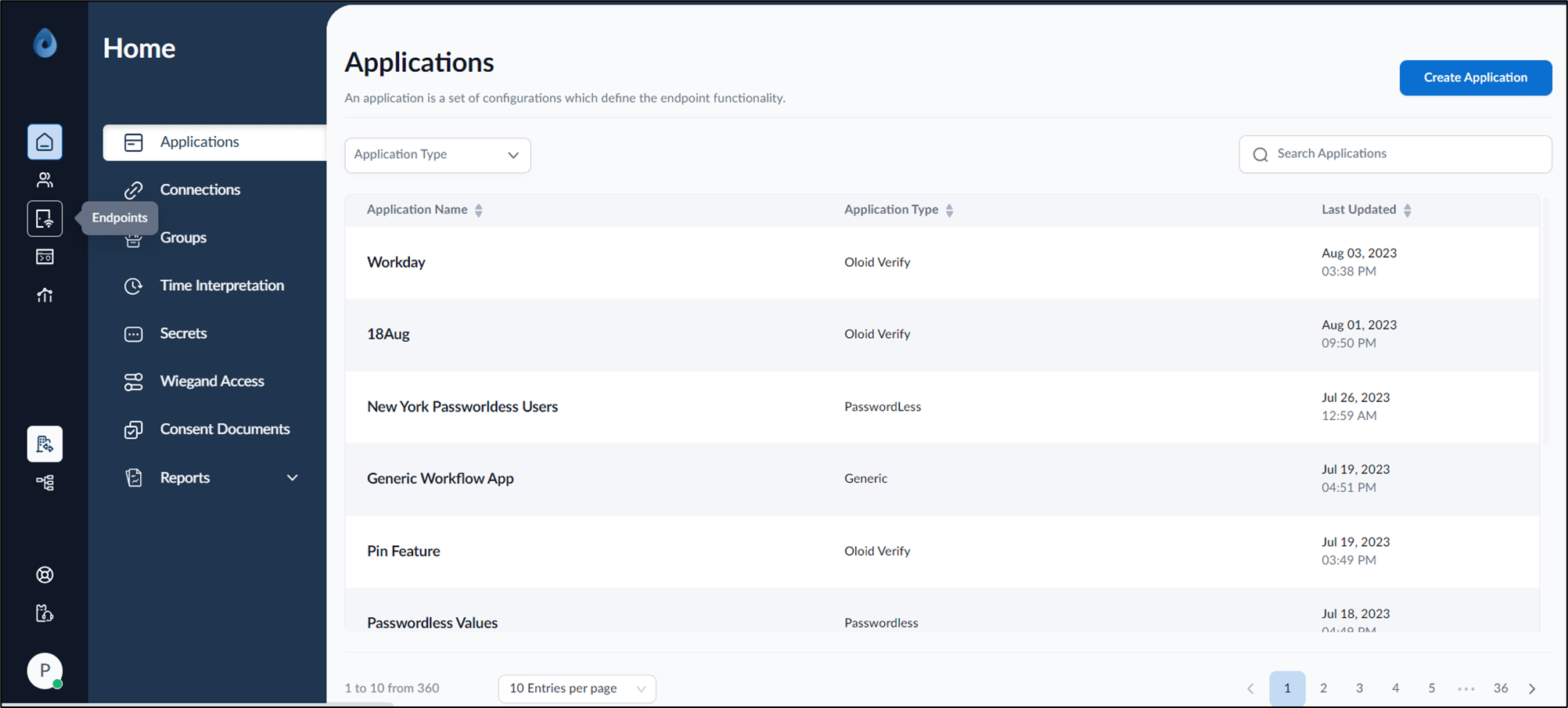Click the Wiegand Access icon
The width and height of the screenshot is (1568, 708).
pos(134,382)
